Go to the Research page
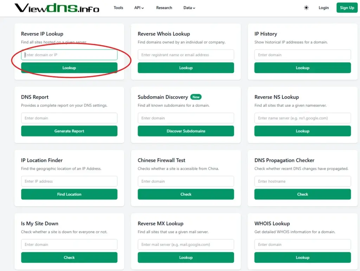 click(164, 8)
